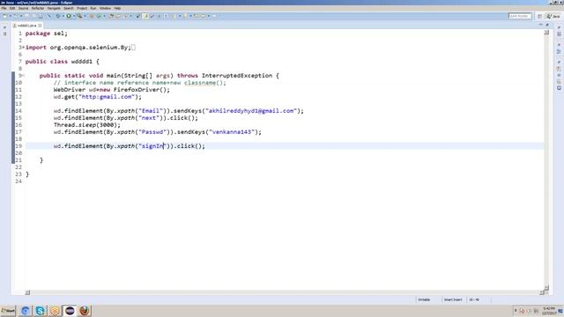Click the horizontal scrollbar right arrow

click(542, 292)
